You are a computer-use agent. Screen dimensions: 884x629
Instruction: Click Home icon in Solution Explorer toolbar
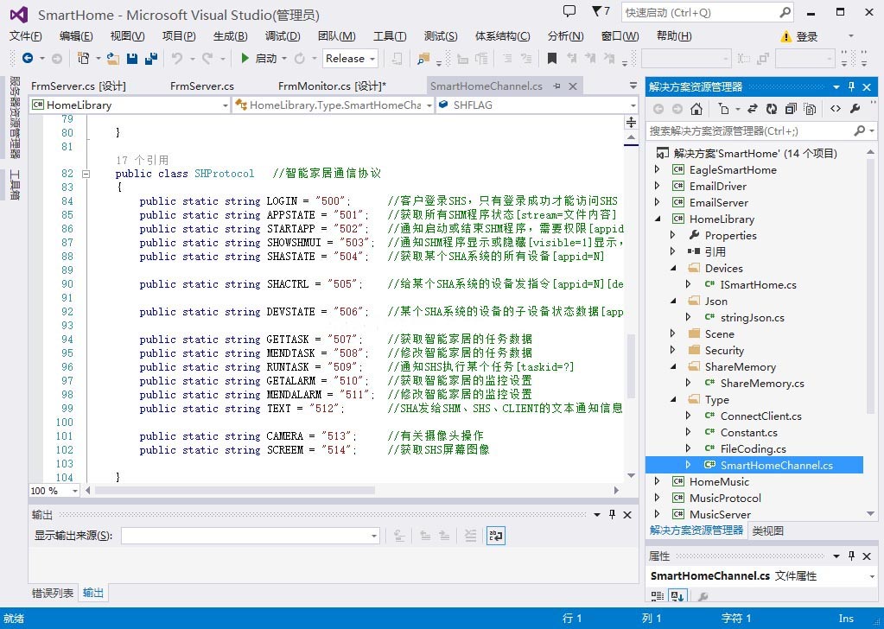point(696,109)
